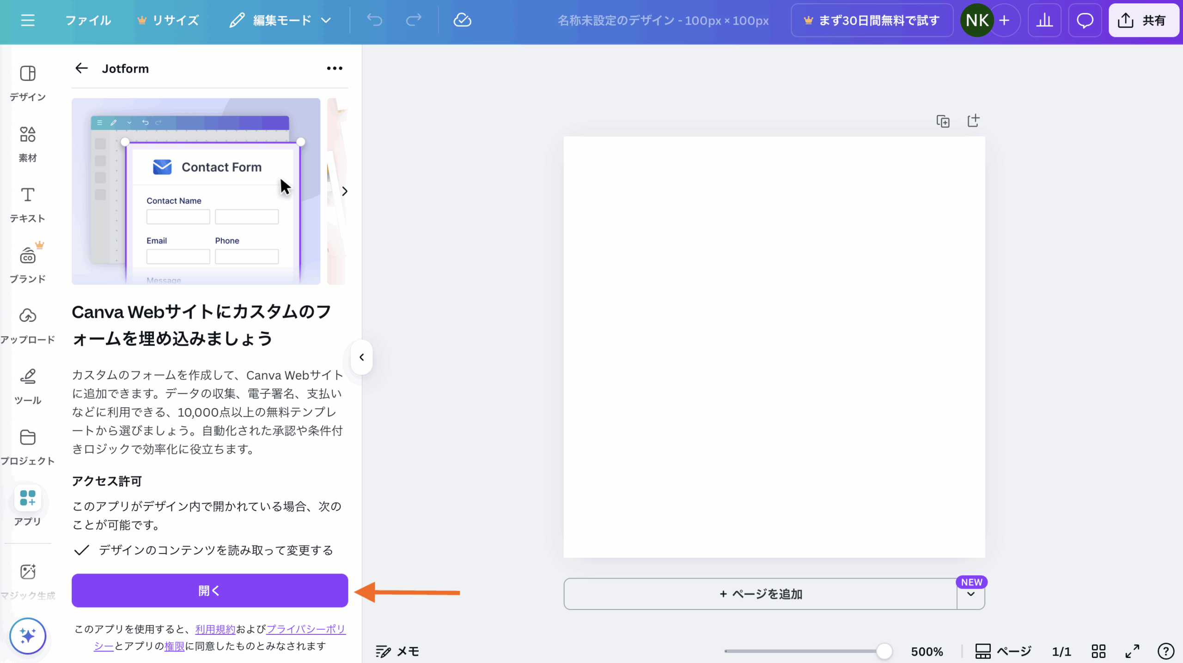
Task: Open the comments speech bubble icon
Action: tap(1085, 20)
